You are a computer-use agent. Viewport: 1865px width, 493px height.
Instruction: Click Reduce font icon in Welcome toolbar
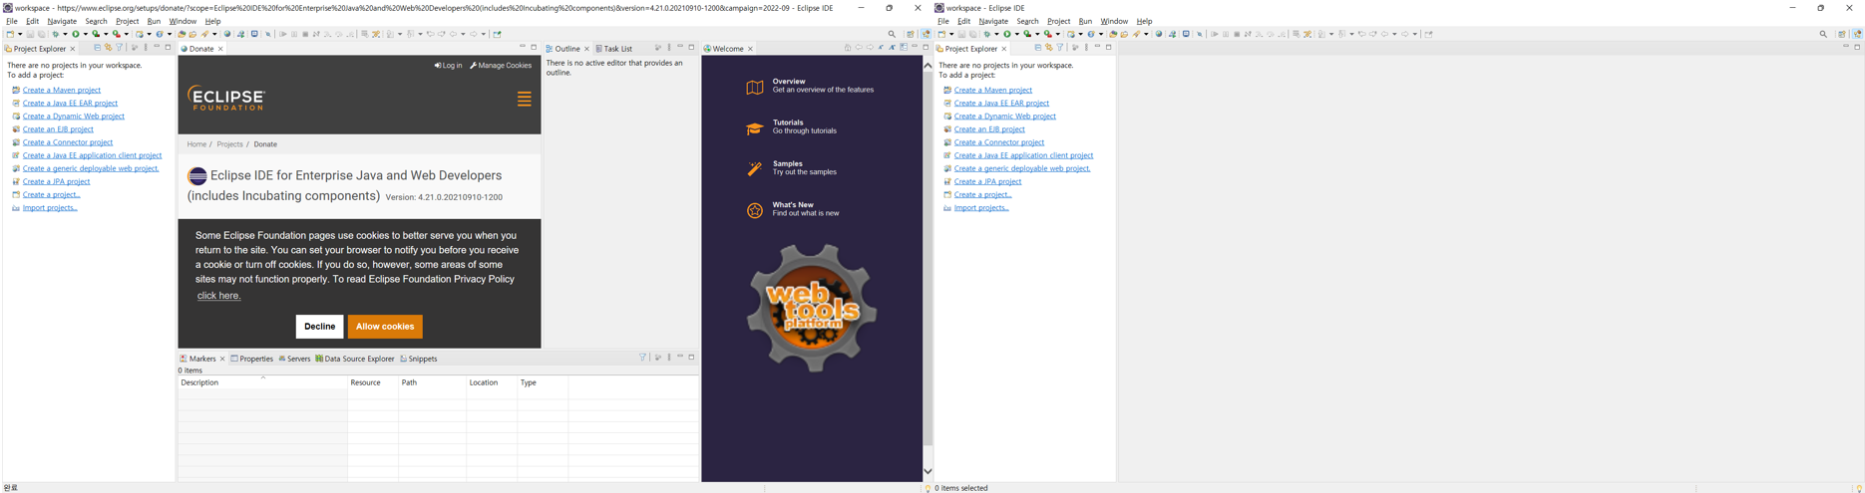click(881, 47)
